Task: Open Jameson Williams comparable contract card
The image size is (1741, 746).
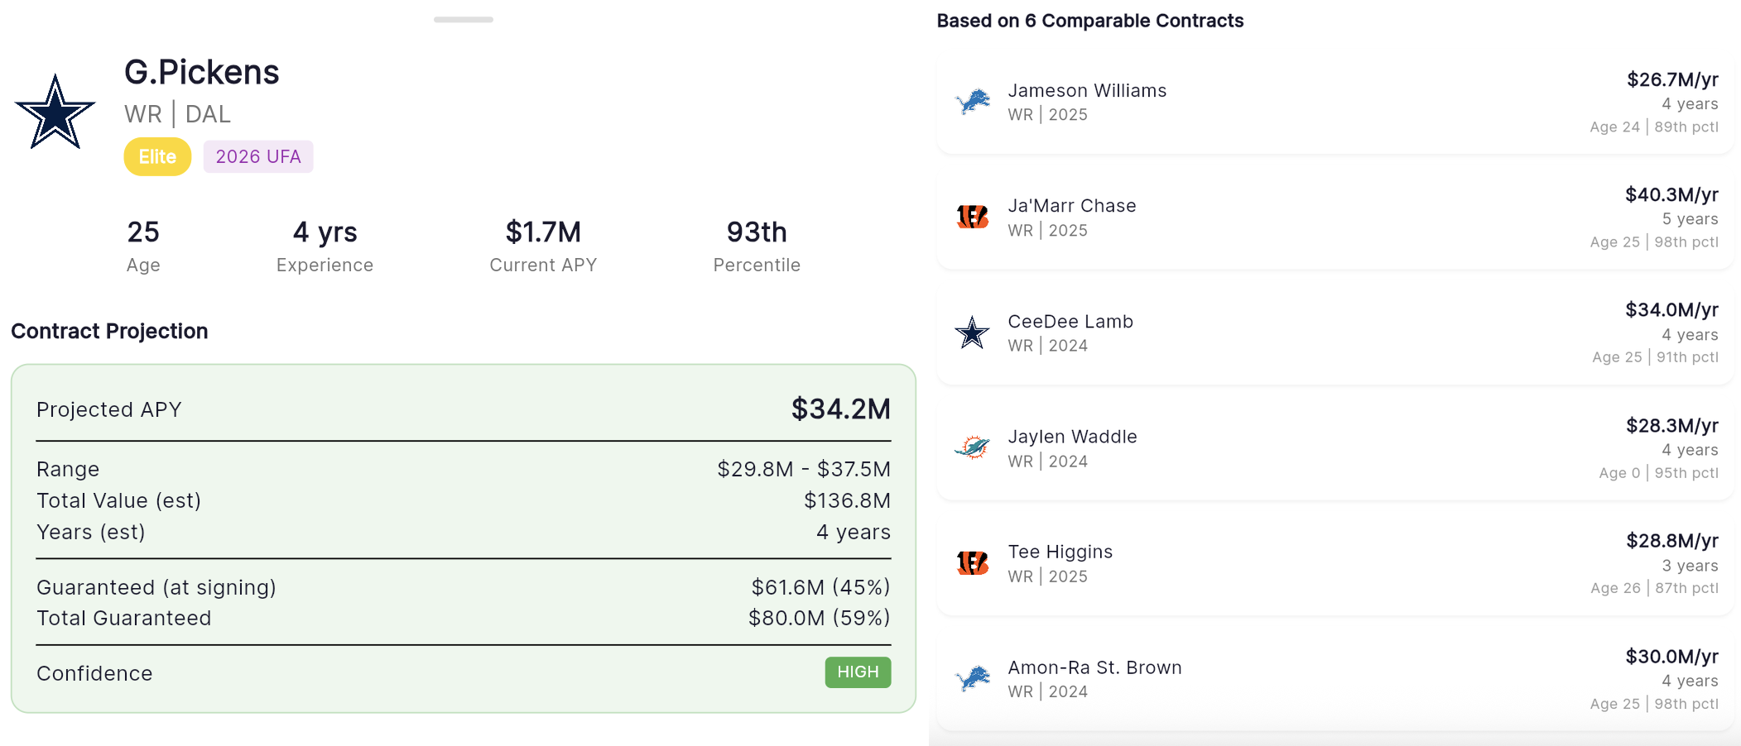Action: pyautogui.click(x=1335, y=103)
